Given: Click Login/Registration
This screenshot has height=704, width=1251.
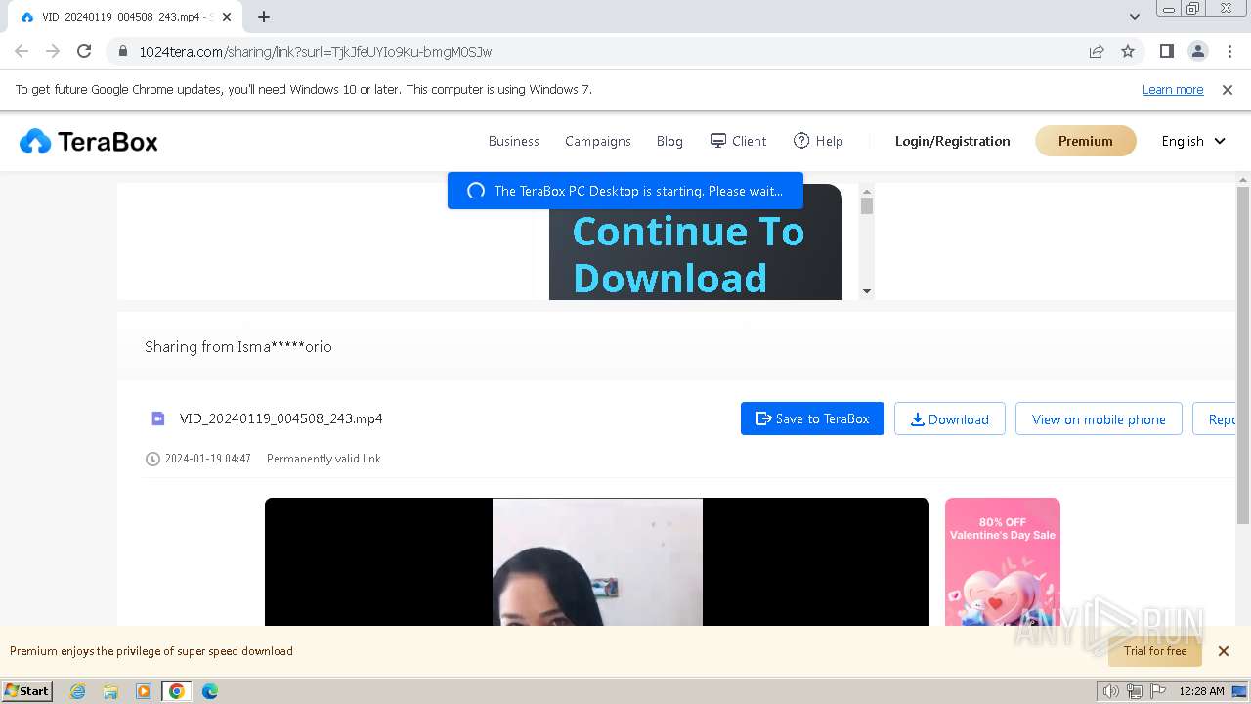Looking at the screenshot, I should tap(953, 141).
